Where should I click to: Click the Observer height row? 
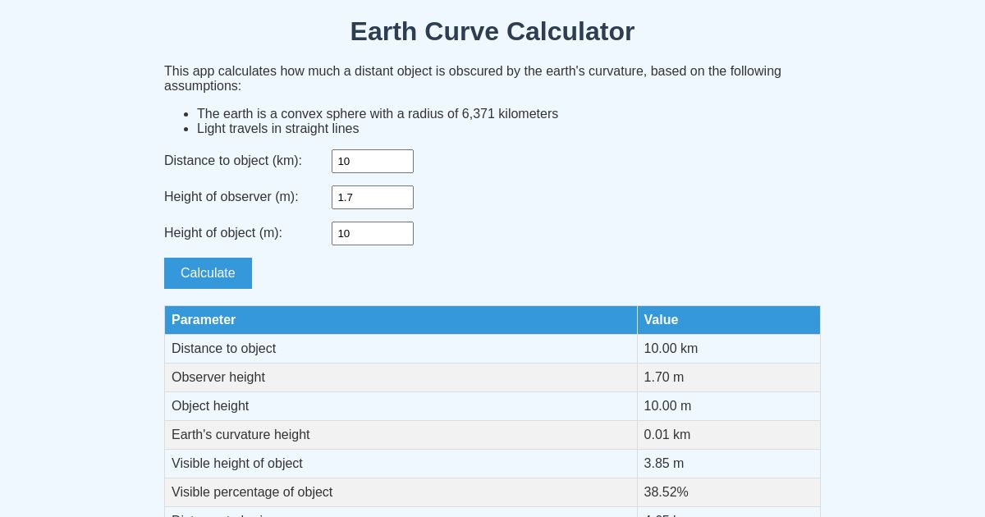(x=218, y=377)
